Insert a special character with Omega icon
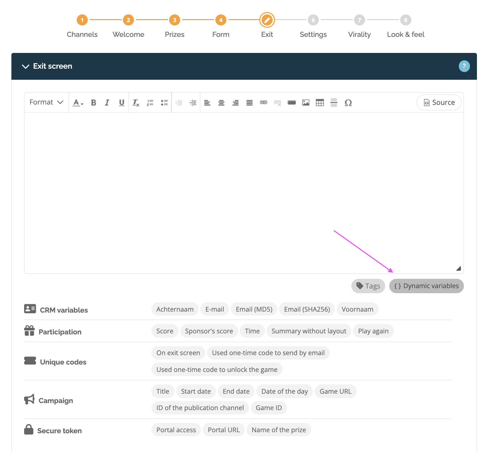This screenshot has width=487, height=453. coord(348,103)
